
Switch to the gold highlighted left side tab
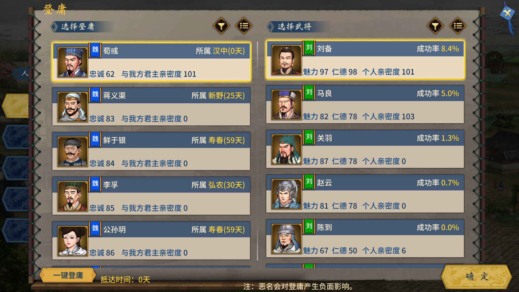(x=16, y=106)
